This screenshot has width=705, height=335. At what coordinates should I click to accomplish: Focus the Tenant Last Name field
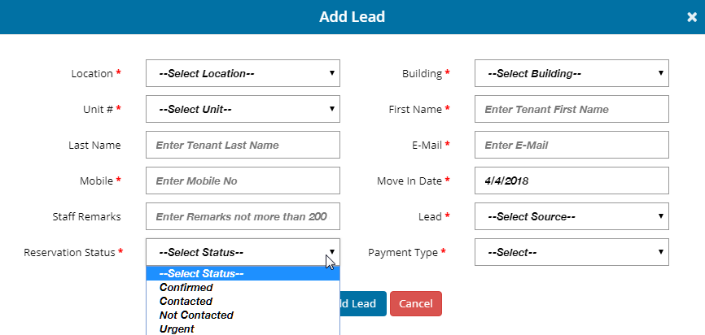point(243,145)
